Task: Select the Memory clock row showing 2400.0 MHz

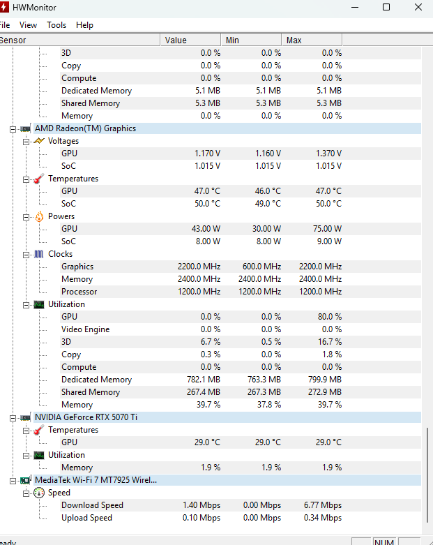Action: coord(241,279)
